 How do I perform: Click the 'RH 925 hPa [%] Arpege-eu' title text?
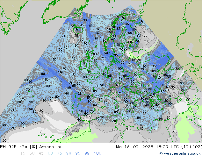pos(31,147)
